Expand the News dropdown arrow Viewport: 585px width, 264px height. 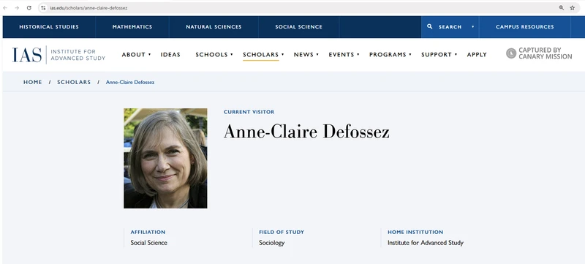click(317, 54)
